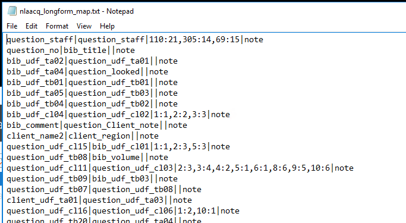The height and width of the screenshot is (223, 406).
Task: Open the Help menu
Action: pos(107,26)
